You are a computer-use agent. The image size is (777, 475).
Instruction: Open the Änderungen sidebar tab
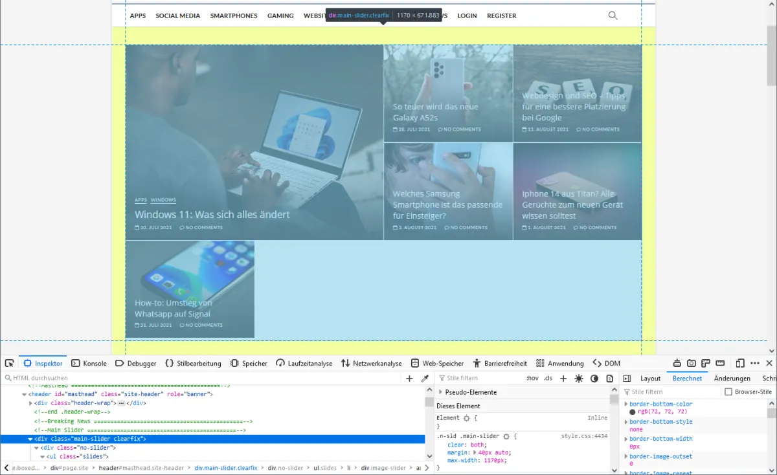[732, 379]
